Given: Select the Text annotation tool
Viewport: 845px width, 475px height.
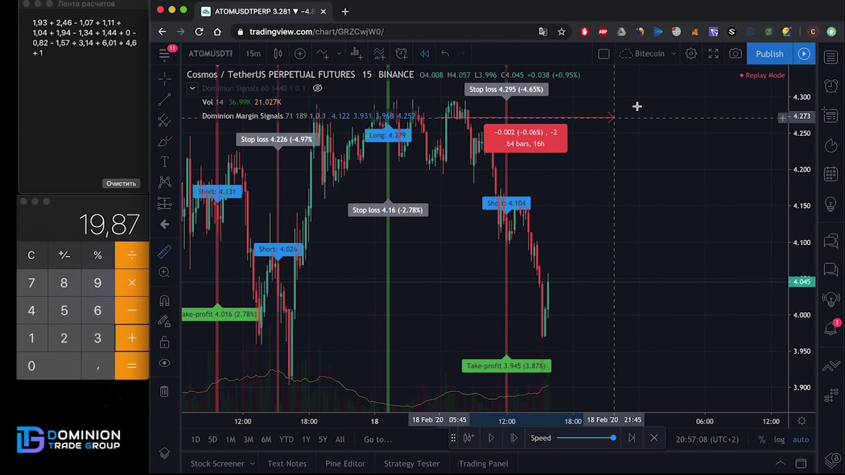Looking at the screenshot, I should click(164, 162).
